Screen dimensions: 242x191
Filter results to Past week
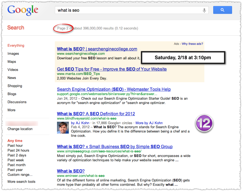(x=16, y=160)
